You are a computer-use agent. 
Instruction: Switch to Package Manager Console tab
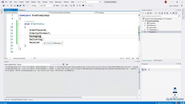19,99
